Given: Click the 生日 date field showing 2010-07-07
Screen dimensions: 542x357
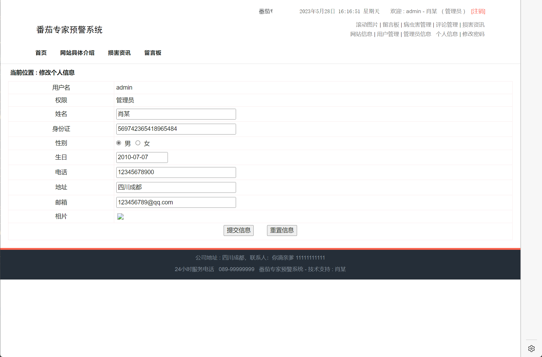Looking at the screenshot, I should coord(142,157).
